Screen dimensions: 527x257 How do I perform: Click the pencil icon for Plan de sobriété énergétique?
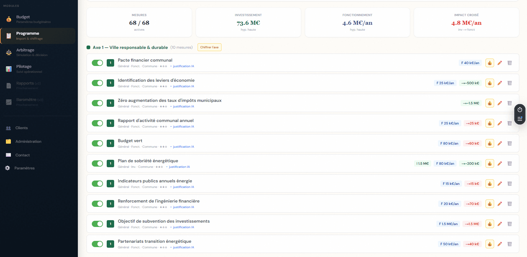(499, 163)
